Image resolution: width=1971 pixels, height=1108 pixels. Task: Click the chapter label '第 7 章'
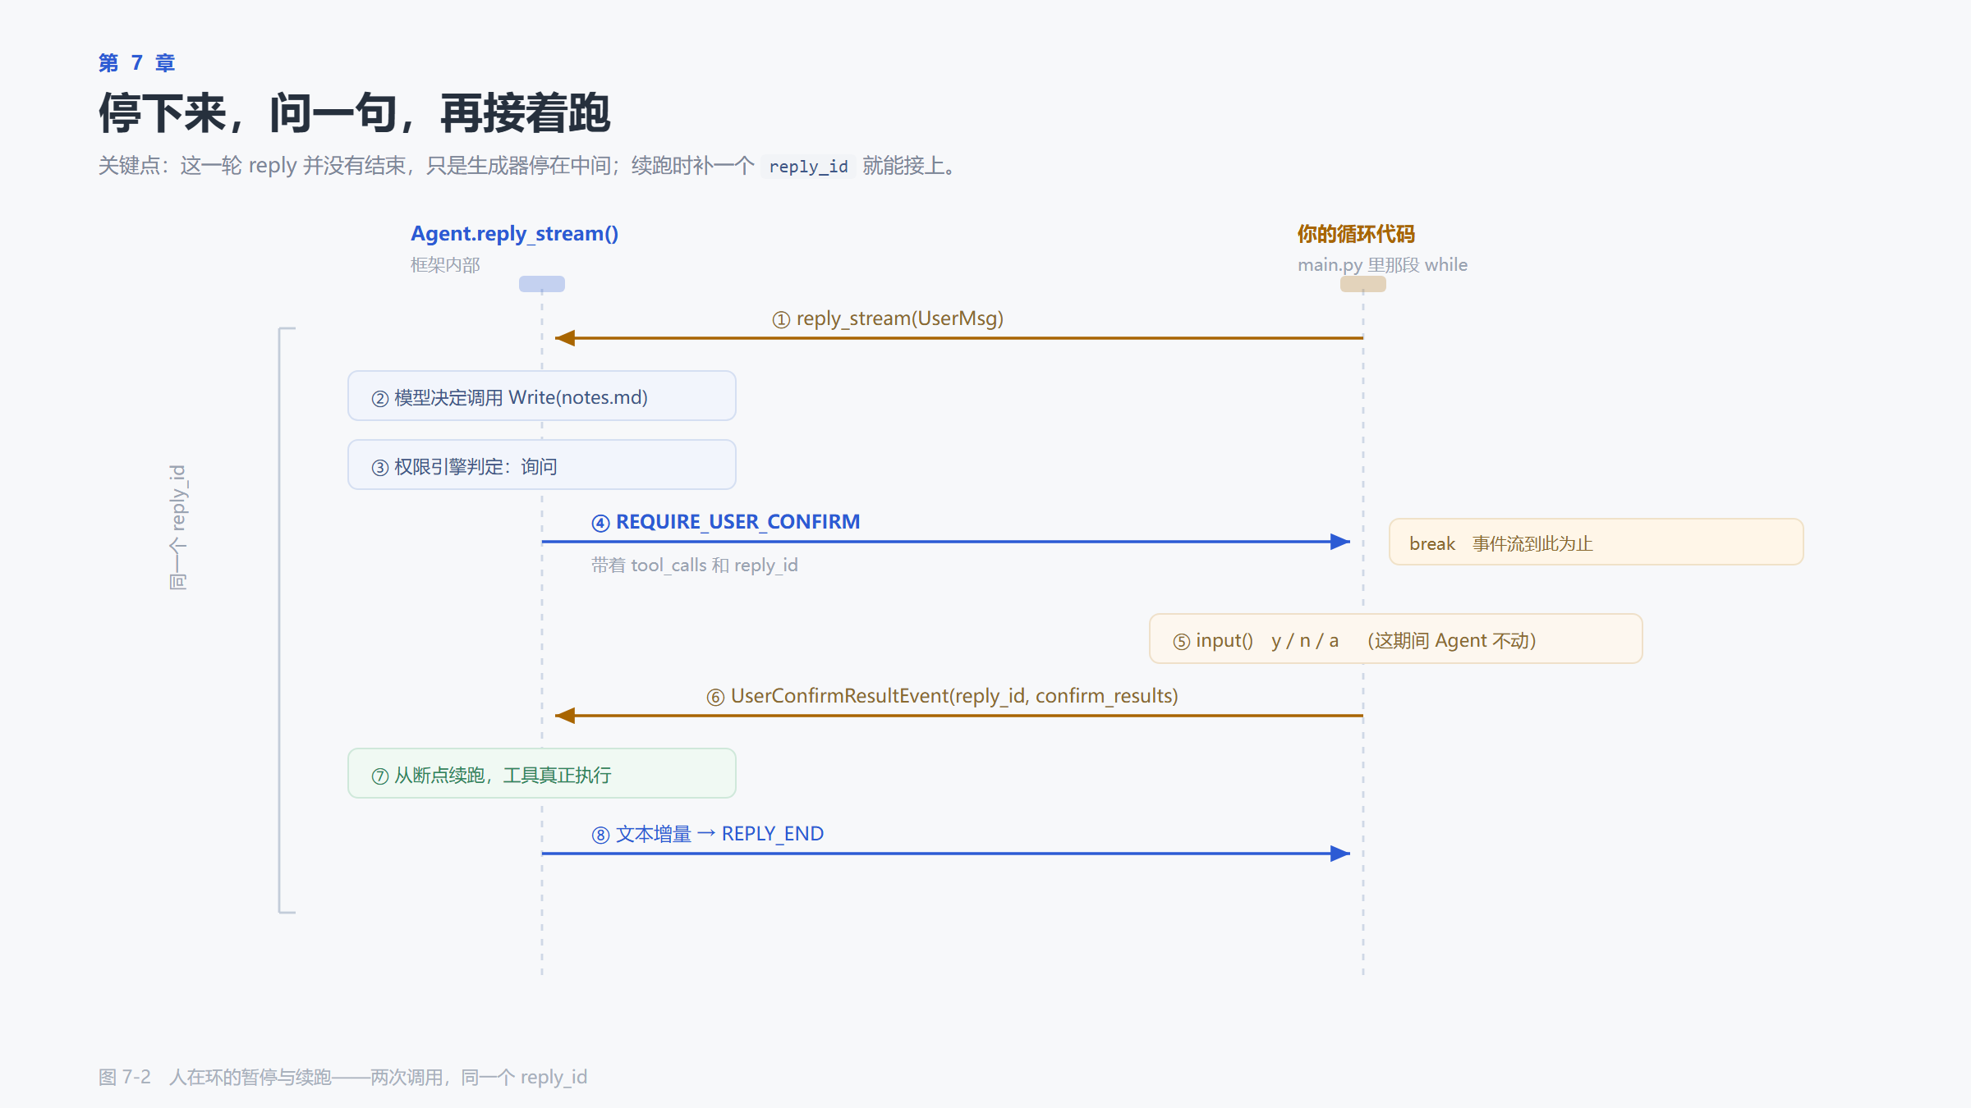tap(136, 63)
